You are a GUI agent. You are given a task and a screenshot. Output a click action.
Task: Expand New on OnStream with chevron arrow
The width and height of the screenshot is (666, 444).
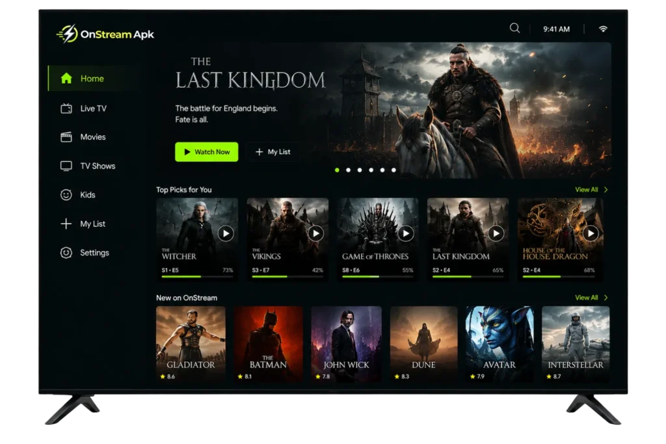pos(606,298)
